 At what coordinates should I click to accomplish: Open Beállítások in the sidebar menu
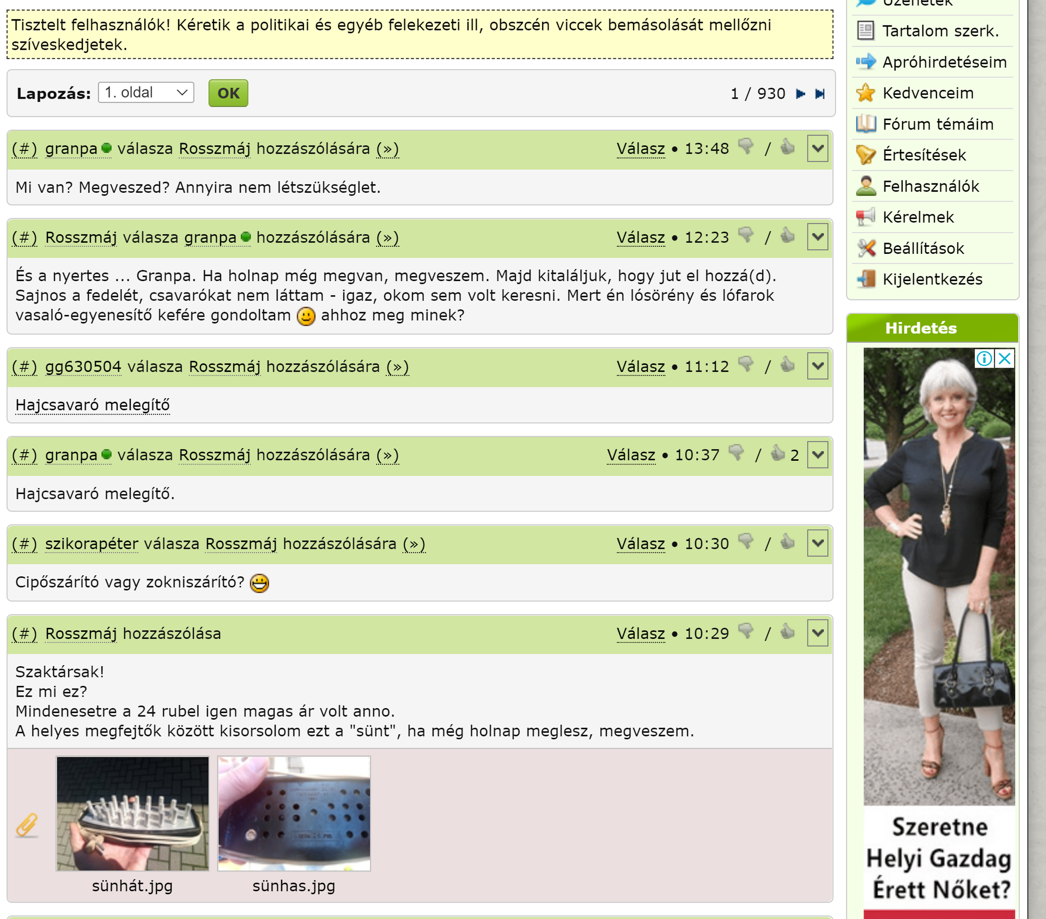click(x=923, y=248)
